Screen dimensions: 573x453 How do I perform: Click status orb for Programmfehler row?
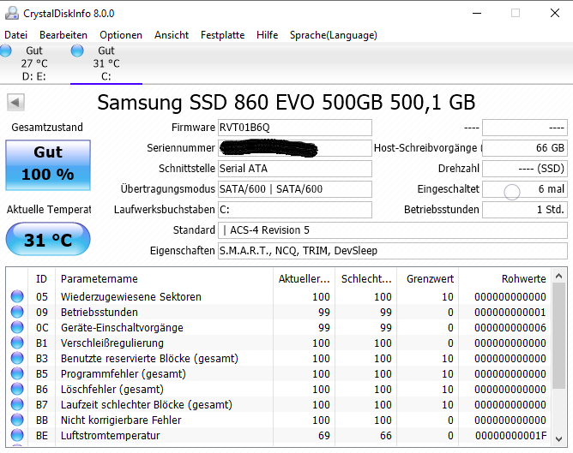point(17,373)
